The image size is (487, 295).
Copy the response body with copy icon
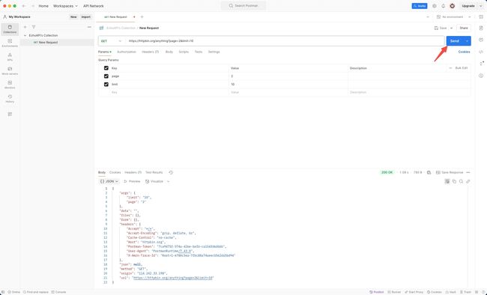[x=454, y=181]
